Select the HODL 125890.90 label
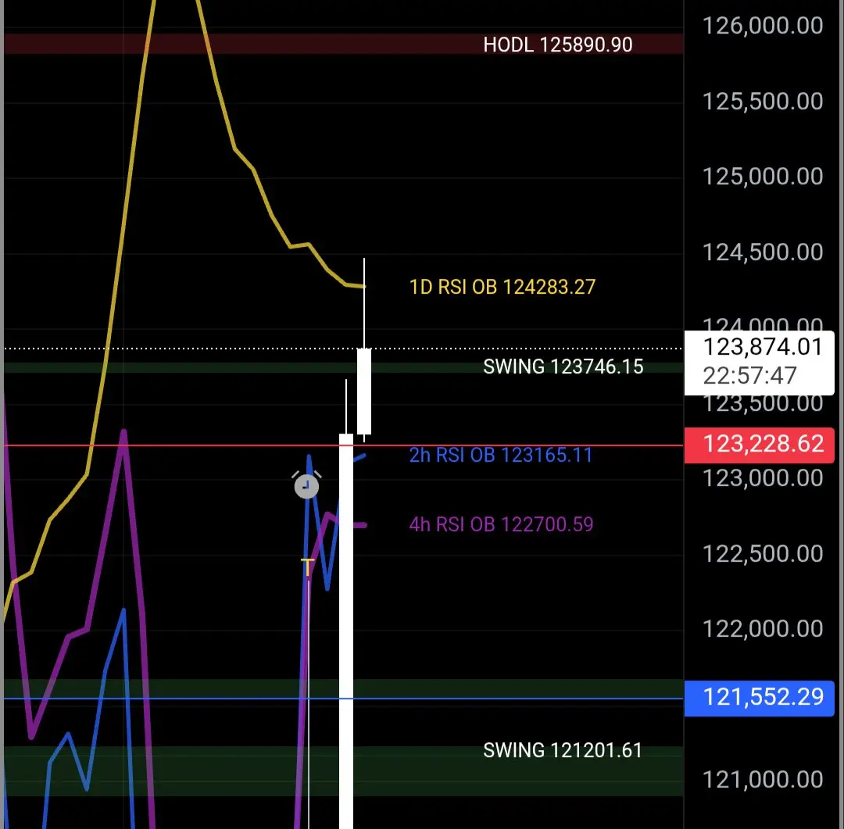The height and width of the screenshot is (829, 844). (558, 45)
